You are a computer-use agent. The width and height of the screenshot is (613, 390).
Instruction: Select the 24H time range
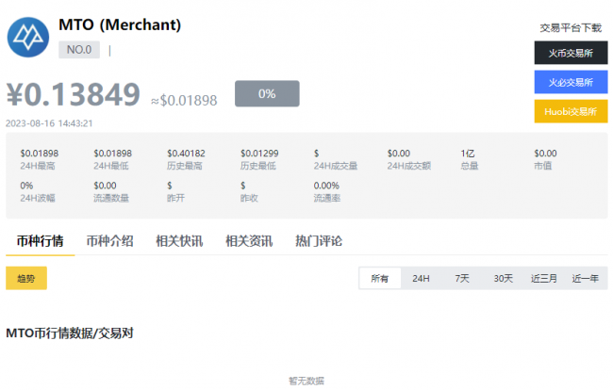pyautogui.click(x=421, y=278)
